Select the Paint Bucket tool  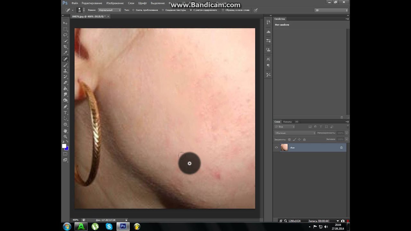(x=65, y=89)
